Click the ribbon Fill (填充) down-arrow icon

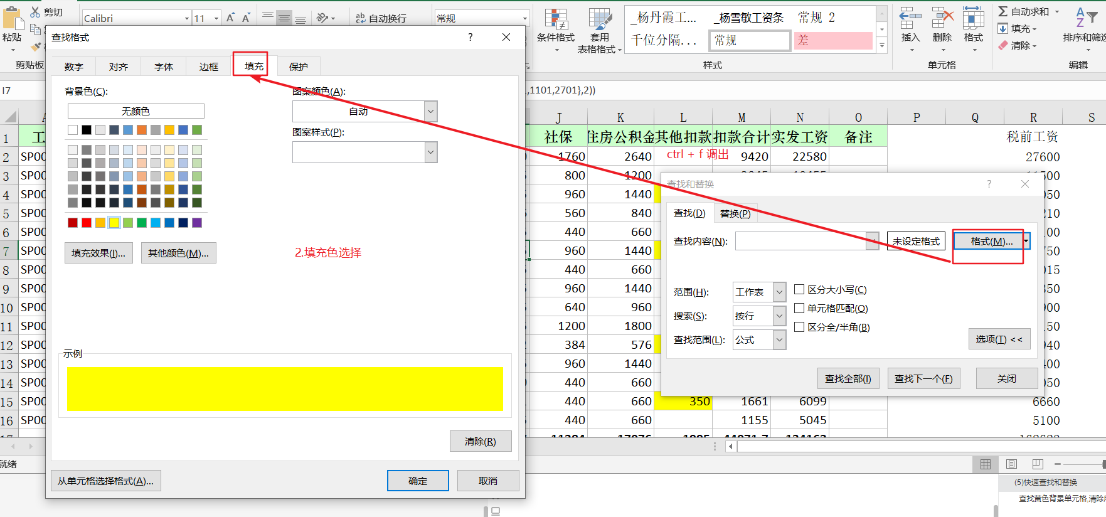(1003, 28)
